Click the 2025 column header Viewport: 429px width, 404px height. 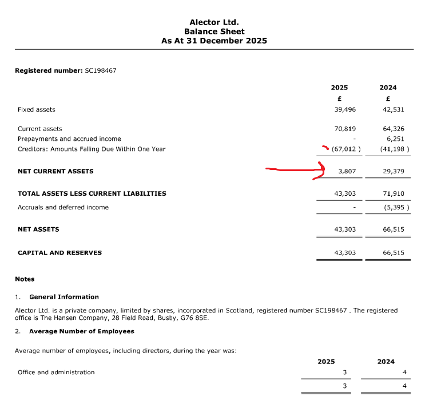click(339, 88)
